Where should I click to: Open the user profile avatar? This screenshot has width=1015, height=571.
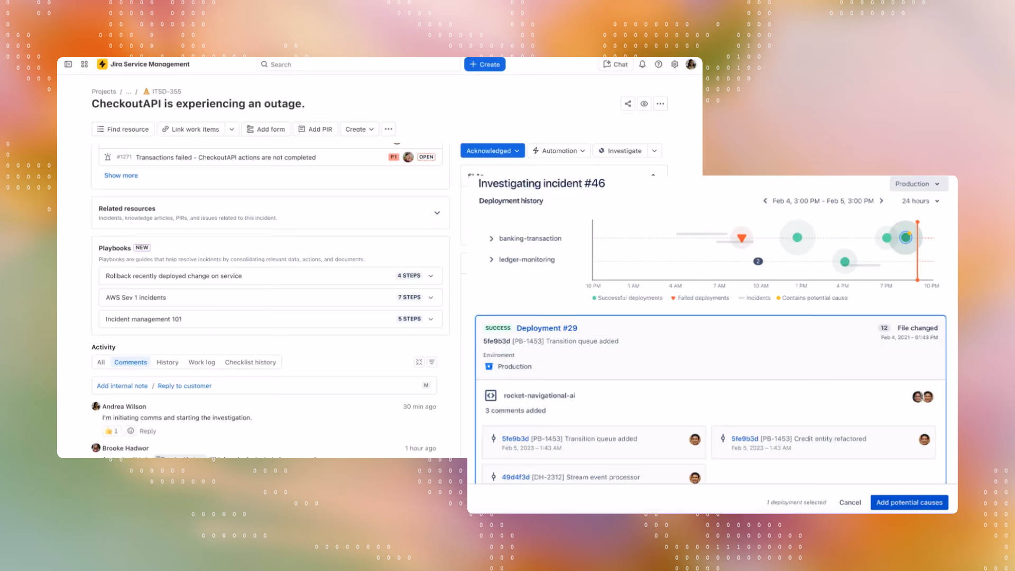(691, 64)
